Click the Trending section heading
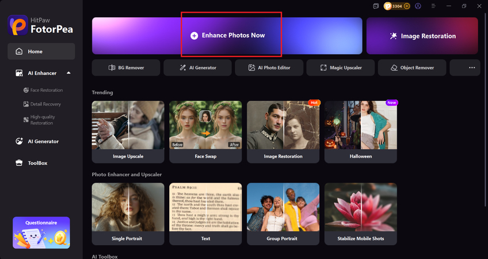The height and width of the screenshot is (259, 488). click(102, 93)
